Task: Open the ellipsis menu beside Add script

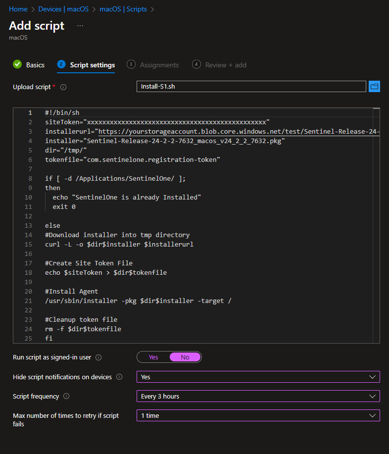Action: (80, 26)
